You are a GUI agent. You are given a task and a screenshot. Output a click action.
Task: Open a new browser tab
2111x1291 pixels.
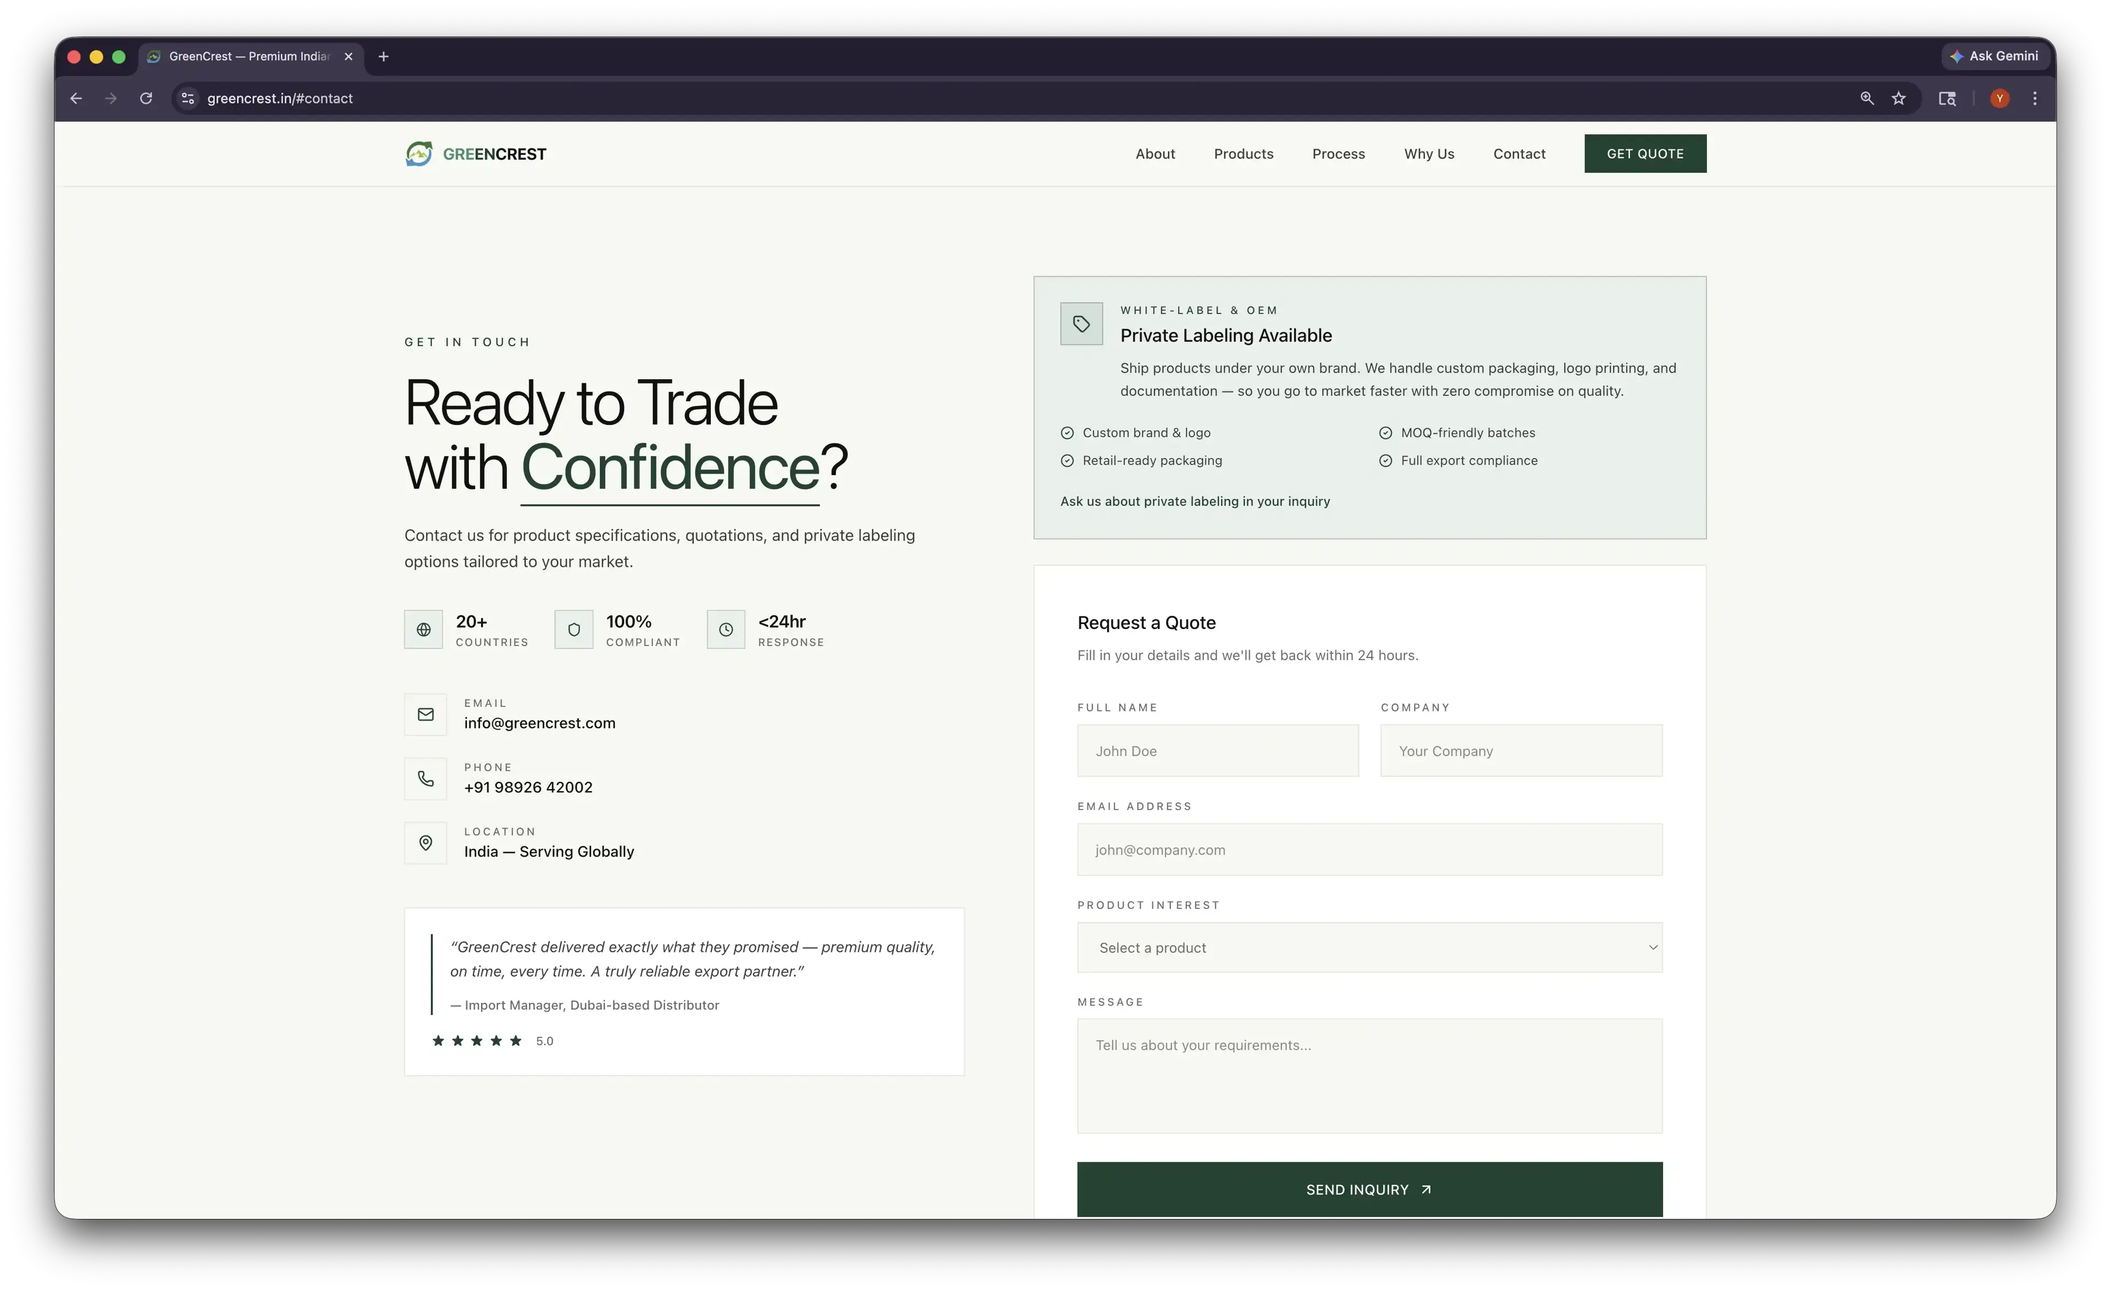(384, 57)
